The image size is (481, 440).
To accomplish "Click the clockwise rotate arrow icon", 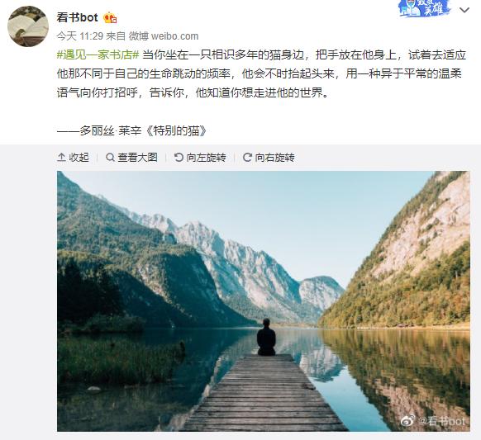I will (247, 158).
